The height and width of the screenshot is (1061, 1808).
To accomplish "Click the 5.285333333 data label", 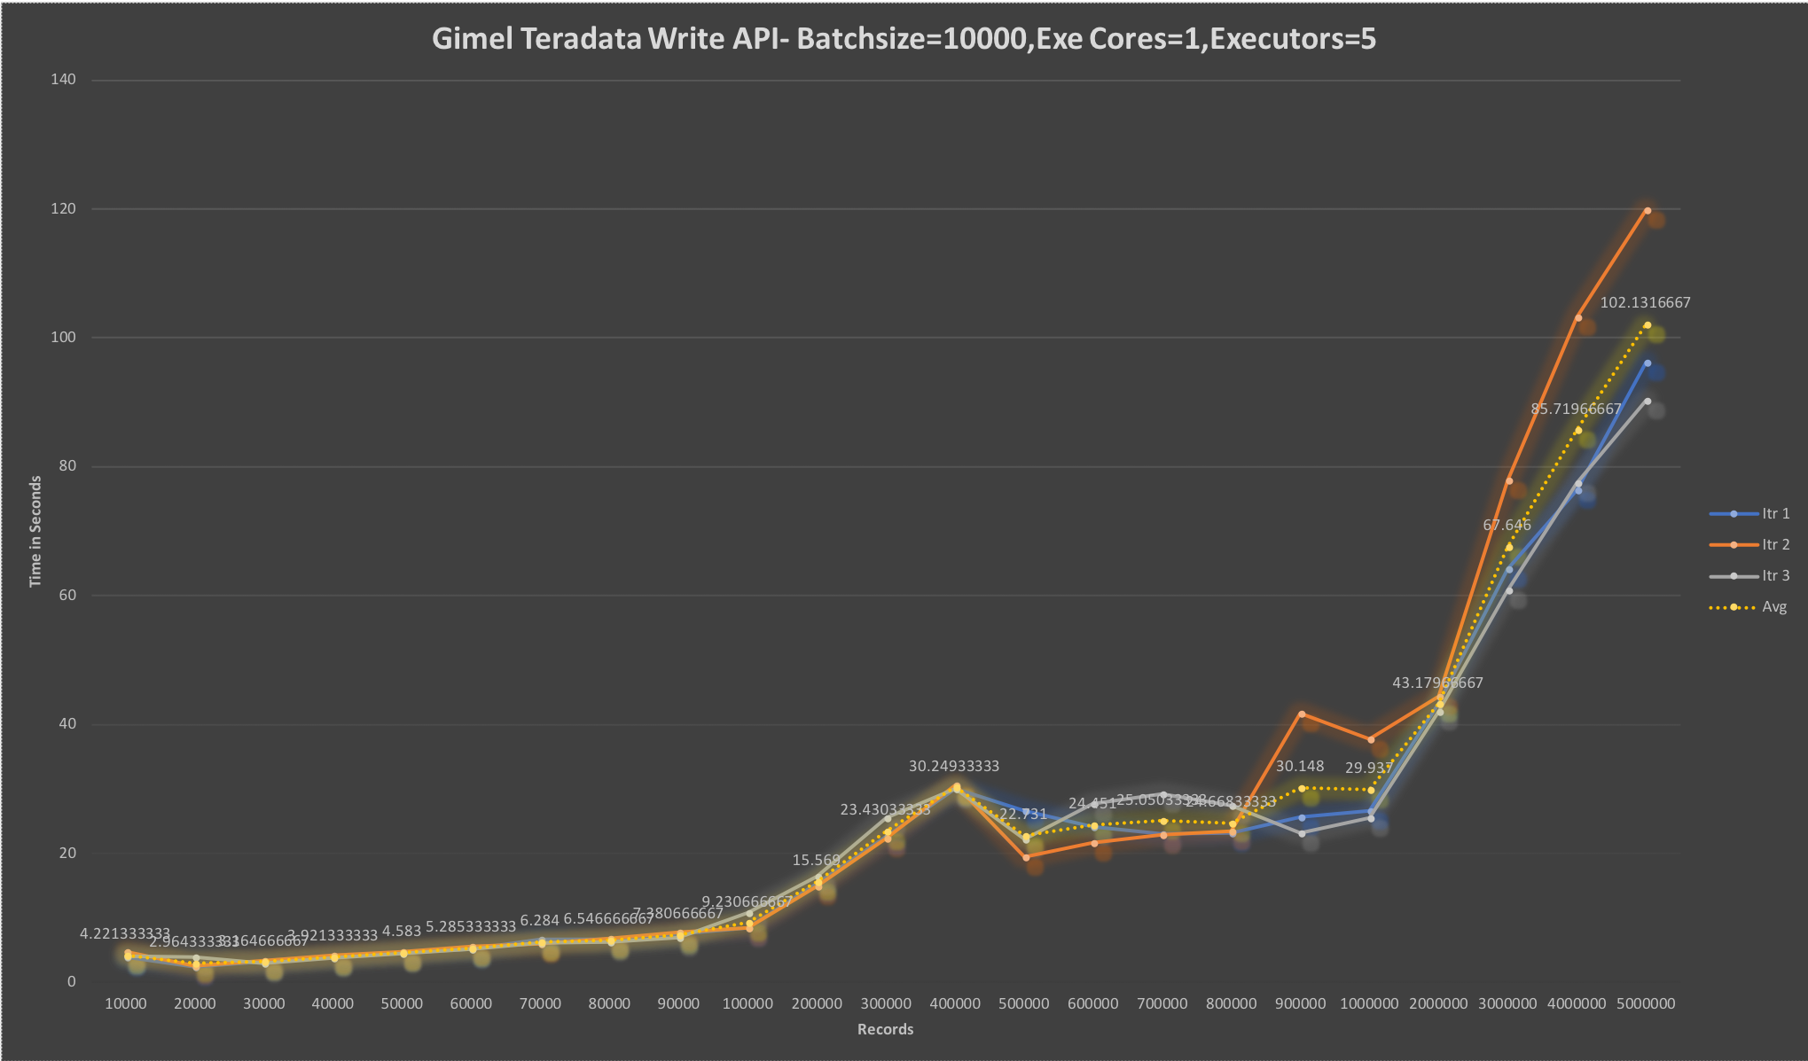I will tap(471, 926).
